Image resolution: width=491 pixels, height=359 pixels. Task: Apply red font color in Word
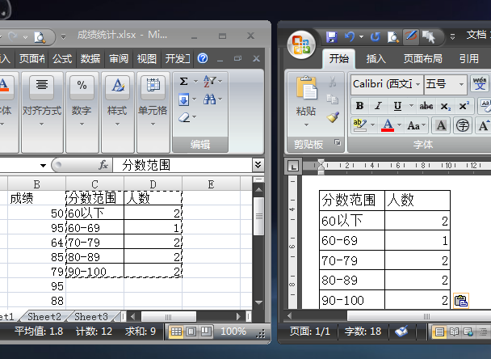[x=388, y=125]
